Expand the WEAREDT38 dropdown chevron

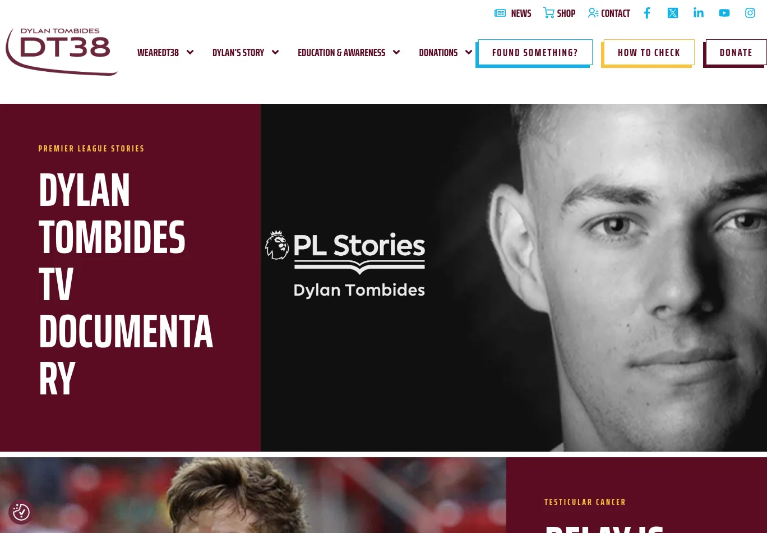(x=190, y=52)
